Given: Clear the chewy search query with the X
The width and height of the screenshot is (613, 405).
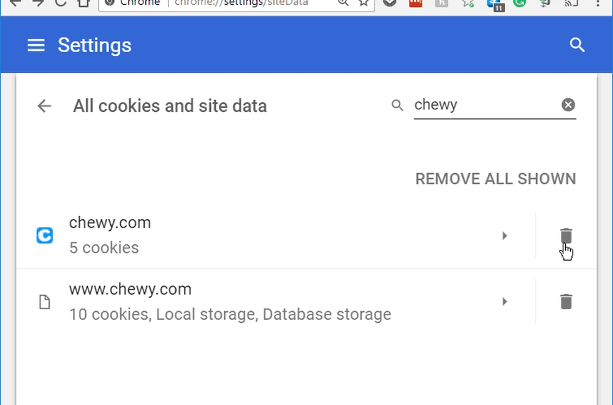Looking at the screenshot, I should pyautogui.click(x=568, y=104).
